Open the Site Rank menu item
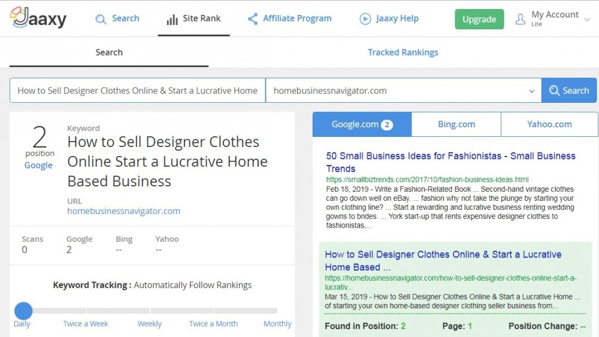 [193, 19]
